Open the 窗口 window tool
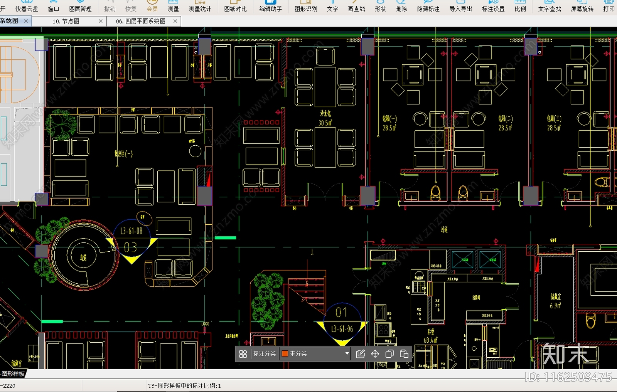The height and width of the screenshot is (392, 617). click(x=54, y=6)
